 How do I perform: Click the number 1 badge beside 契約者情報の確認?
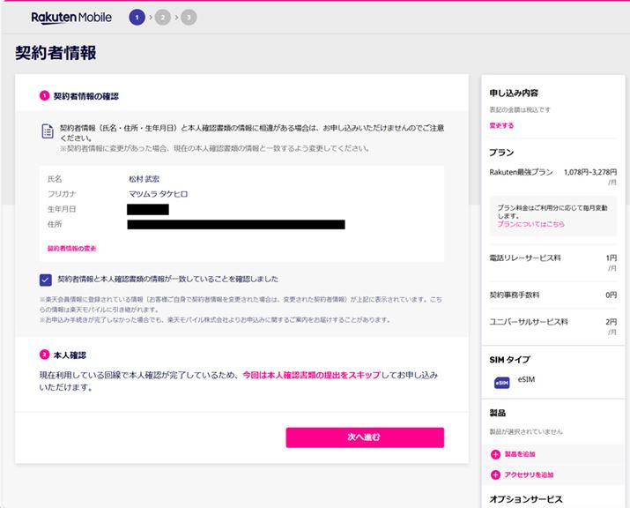tap(44, 96)
